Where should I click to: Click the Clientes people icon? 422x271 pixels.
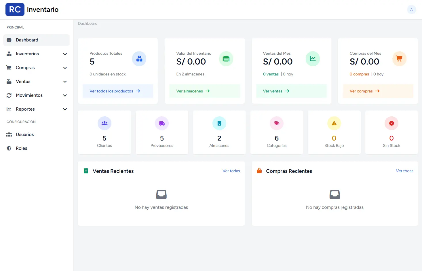click(x=104, y=123)
